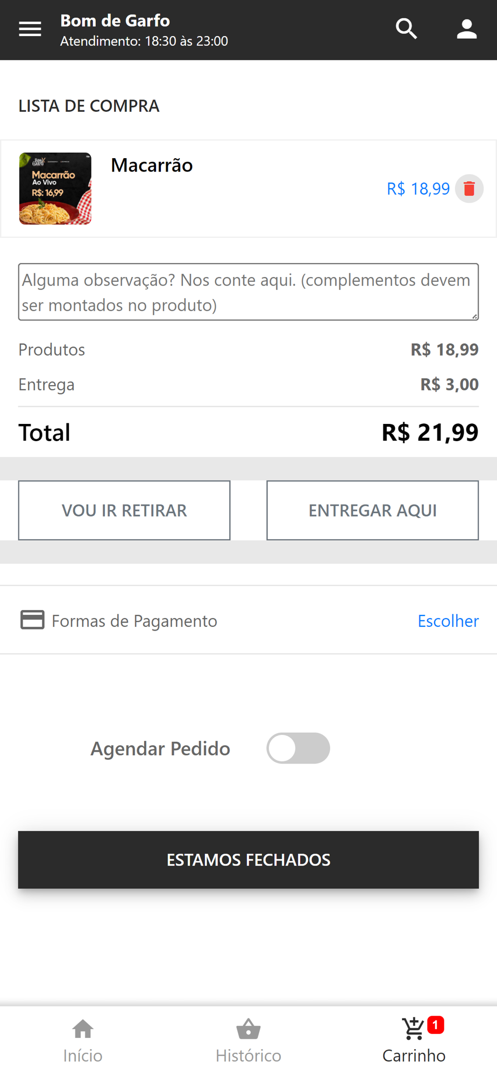Open the user profile icon
Image resolution: width=497 pixels, height=1076 pixels.
click(466, 29)
